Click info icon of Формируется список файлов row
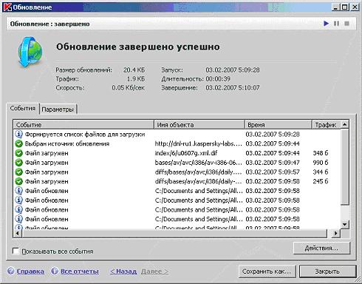The image size is (362, 284). tap(18, 134)
